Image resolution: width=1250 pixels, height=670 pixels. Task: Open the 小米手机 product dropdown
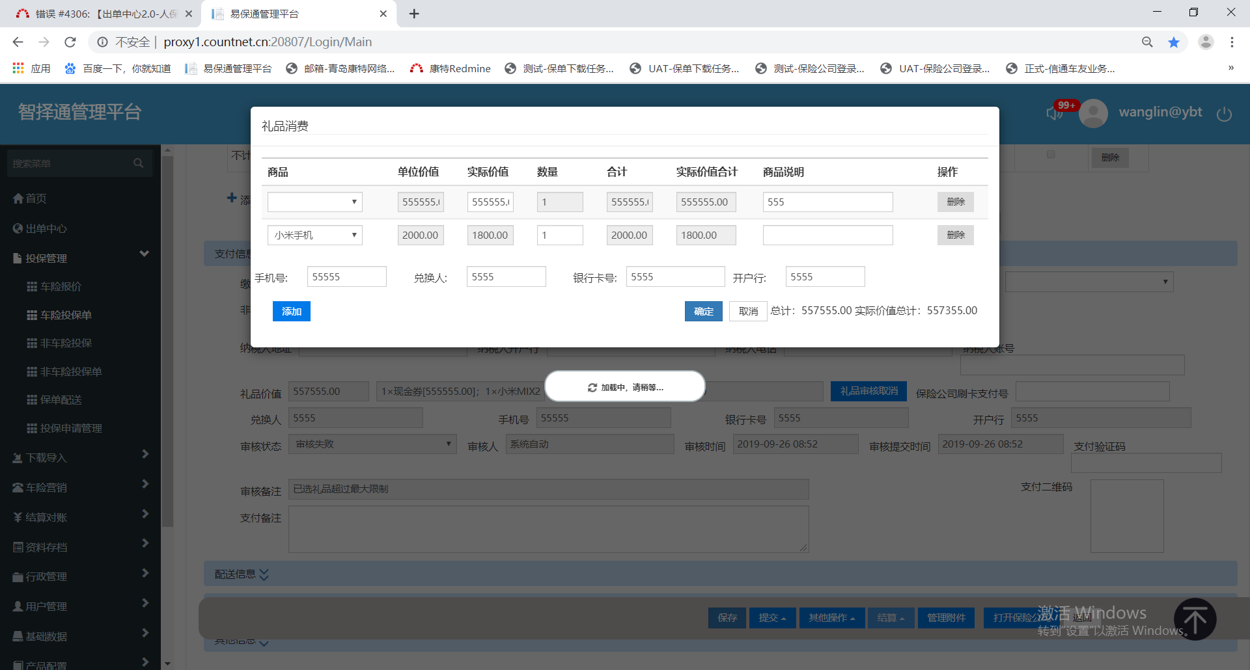[314, 235]
